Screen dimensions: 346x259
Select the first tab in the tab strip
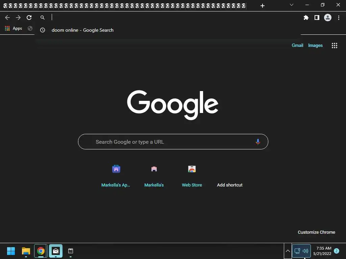[5, 6]
